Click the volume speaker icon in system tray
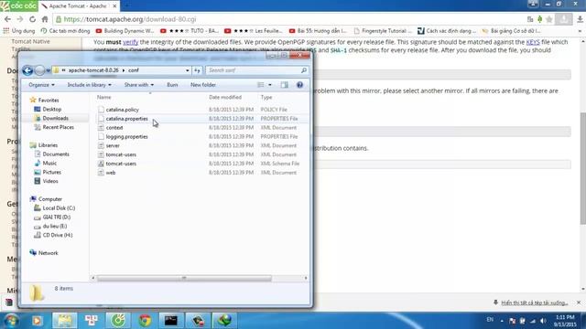This screenshot has width=586, height=329. click(543, 321)
